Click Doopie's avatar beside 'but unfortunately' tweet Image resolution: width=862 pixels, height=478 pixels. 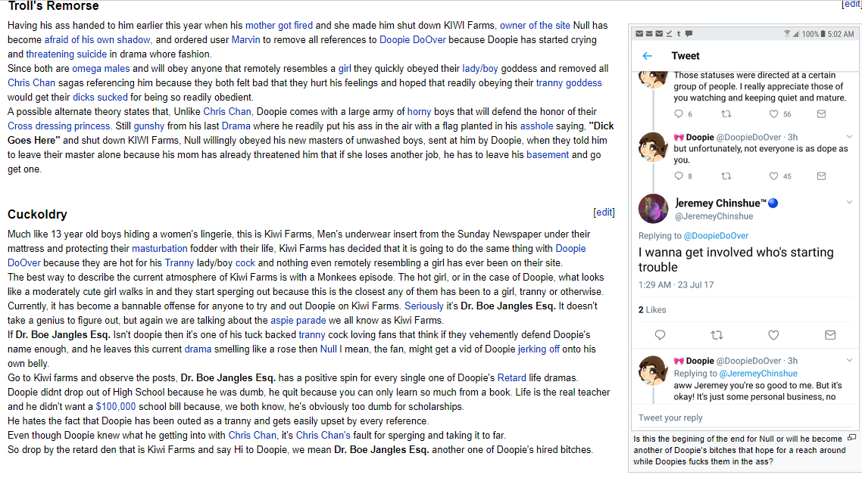pyautogui.click(x=653, y=147)
